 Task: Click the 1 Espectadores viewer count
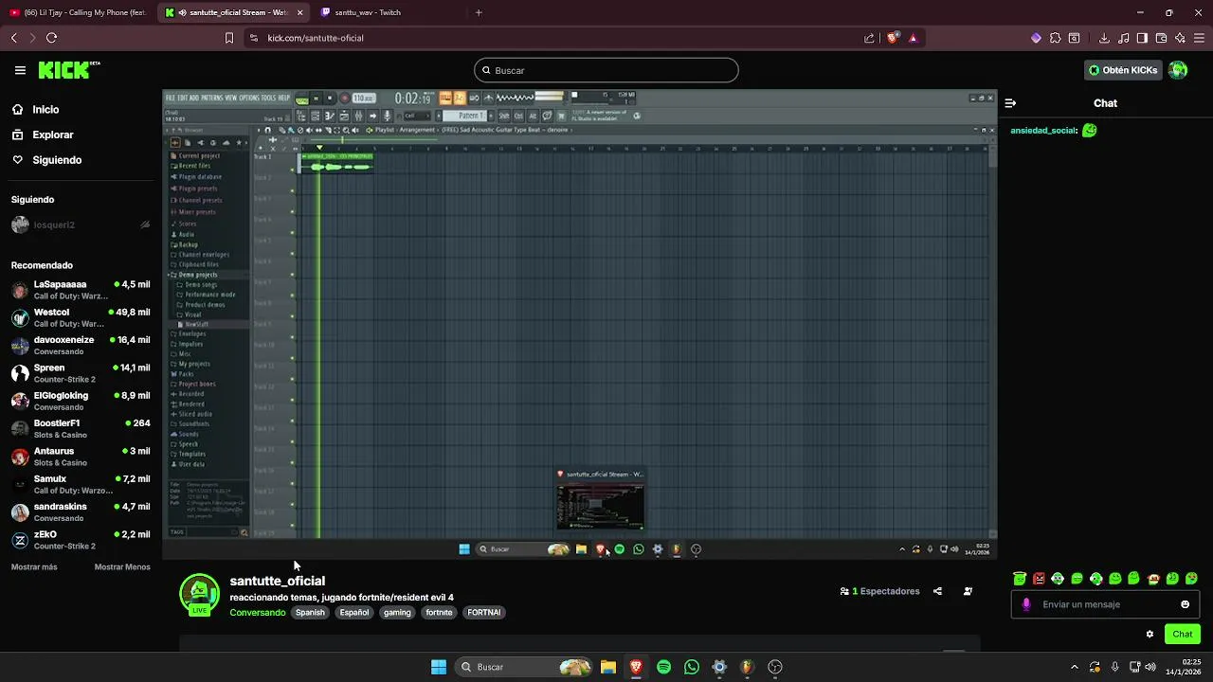point(879,591)
